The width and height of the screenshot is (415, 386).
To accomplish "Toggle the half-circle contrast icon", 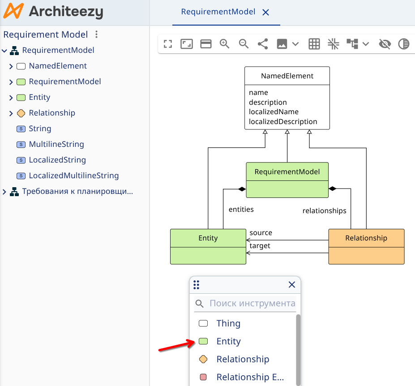I will (x=404, y=44).
